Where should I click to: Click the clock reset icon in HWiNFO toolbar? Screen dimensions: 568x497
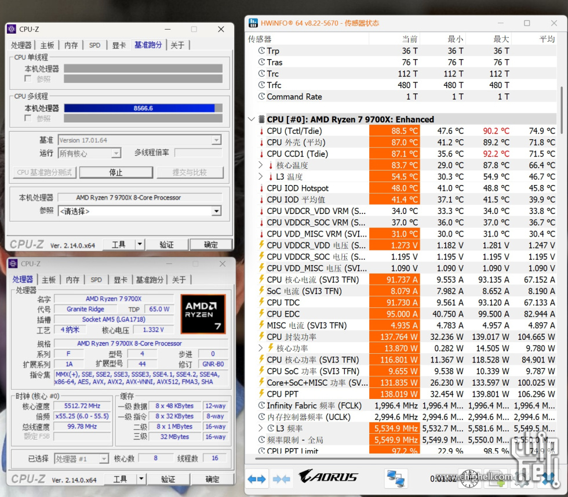[x=469, y=478]
